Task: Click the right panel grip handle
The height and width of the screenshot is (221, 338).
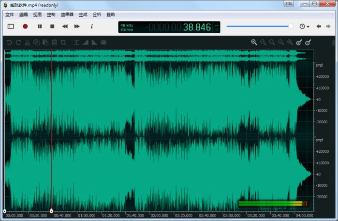Action: pos(334,43)
